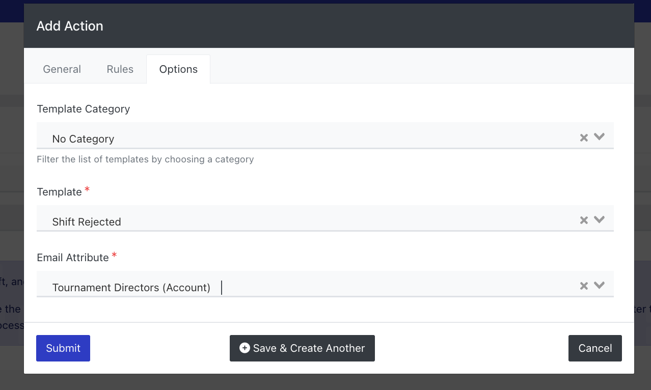Open the Rules tab

pos(120,69)
